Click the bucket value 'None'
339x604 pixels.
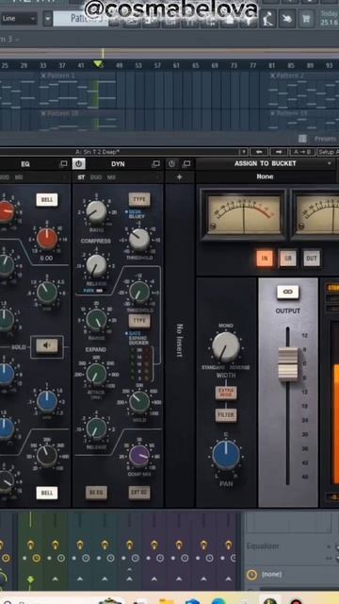tap(266, 176)
